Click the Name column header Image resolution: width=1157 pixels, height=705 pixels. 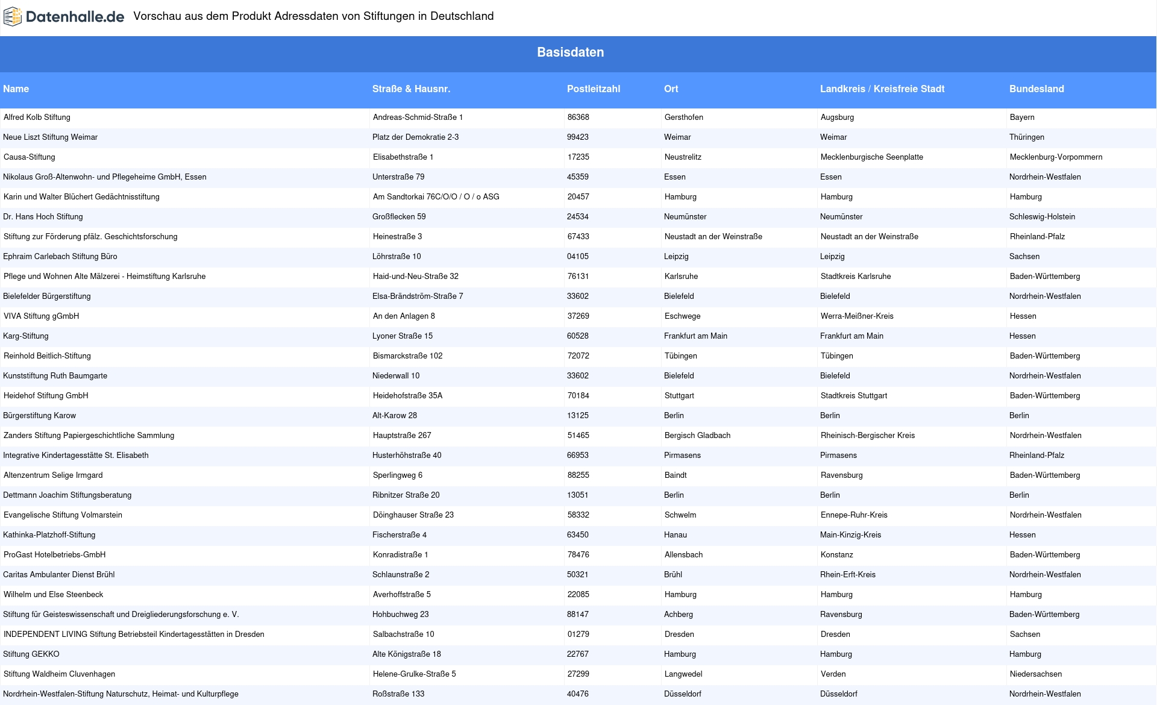[16, 89]
